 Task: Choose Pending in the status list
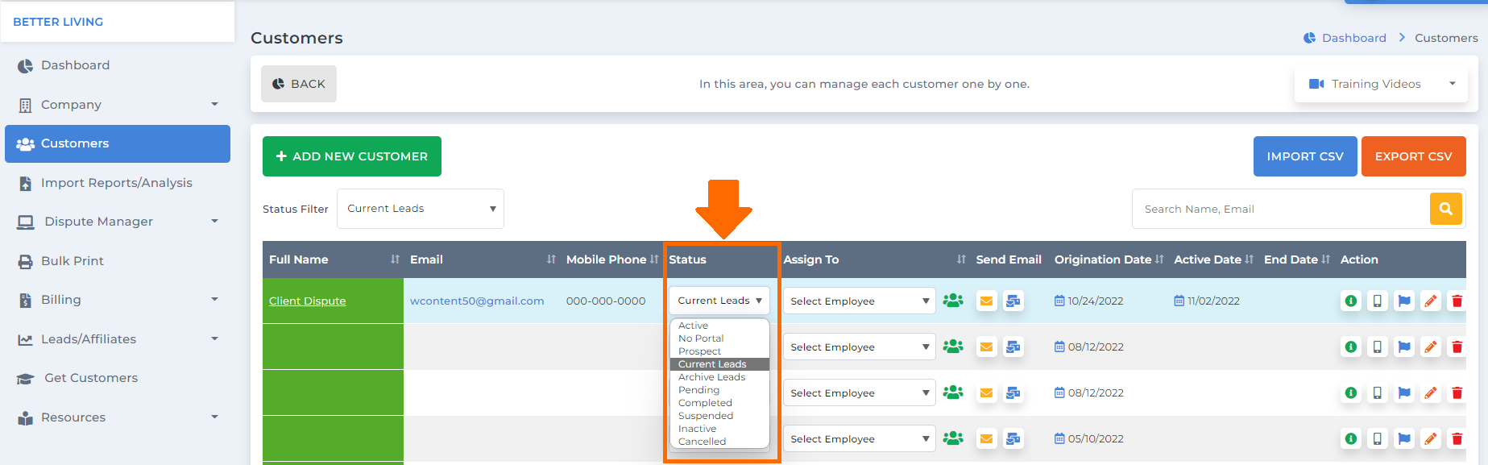[x=719, y=390]
